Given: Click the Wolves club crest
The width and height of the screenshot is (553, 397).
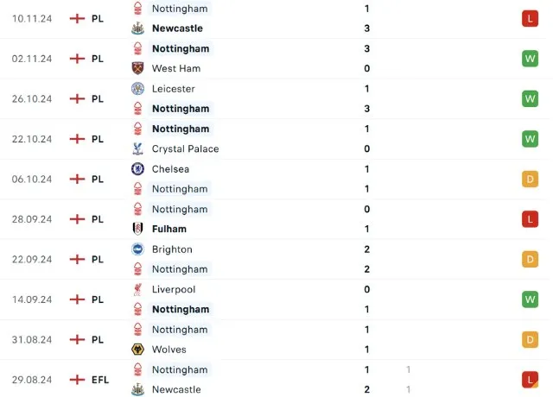Looking at the screenshot, I should [137, 350].
